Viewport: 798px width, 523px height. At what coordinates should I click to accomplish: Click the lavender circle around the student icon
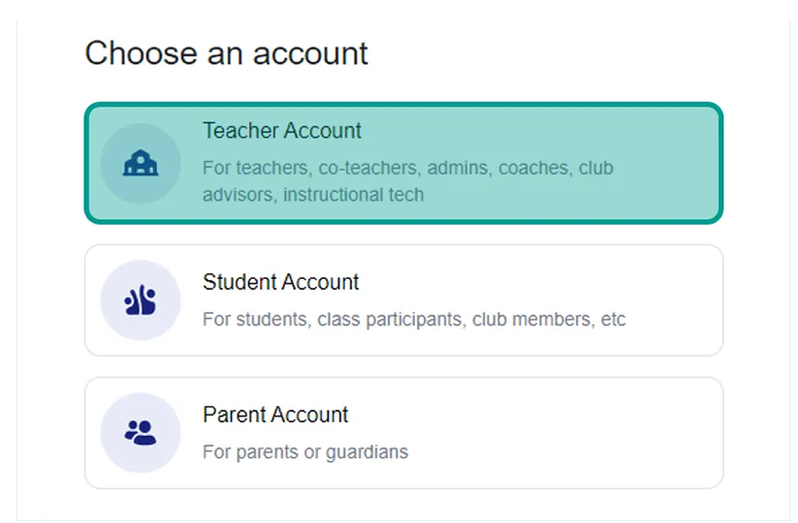click(x=141, y=300)
